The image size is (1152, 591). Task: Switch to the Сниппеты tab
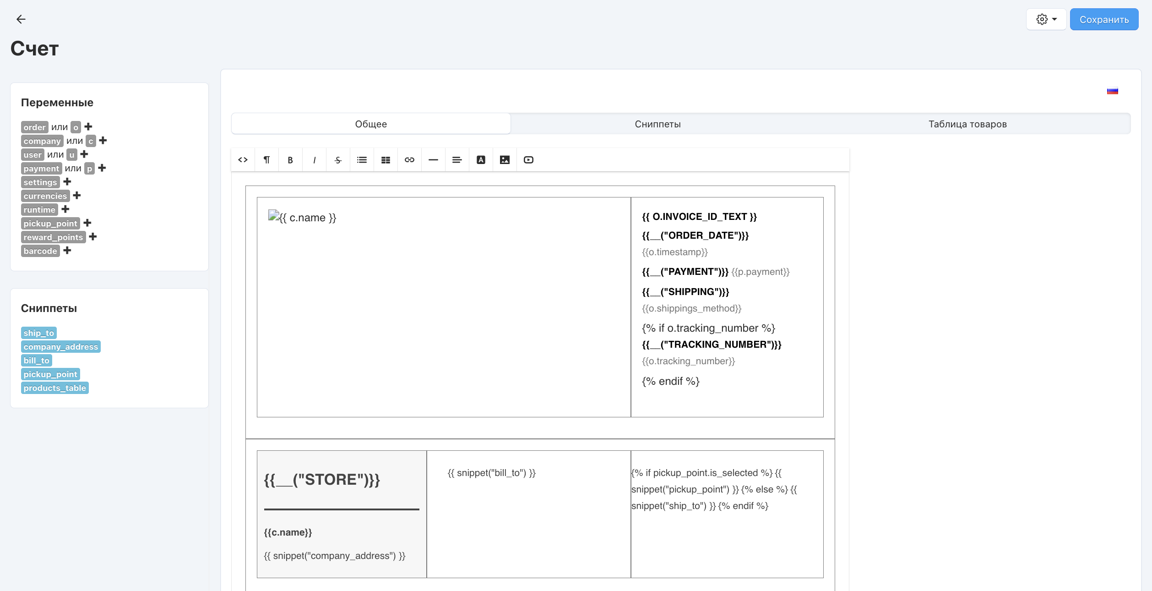tap(658, 124)
